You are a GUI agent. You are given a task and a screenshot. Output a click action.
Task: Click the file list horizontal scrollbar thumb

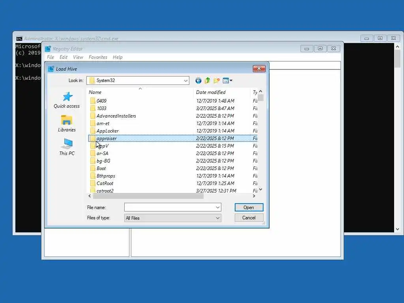coord(148,196)
